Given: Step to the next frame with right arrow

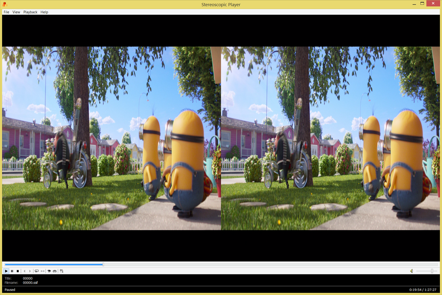Looking at the screenshot, I should click(x=30, y=271).
